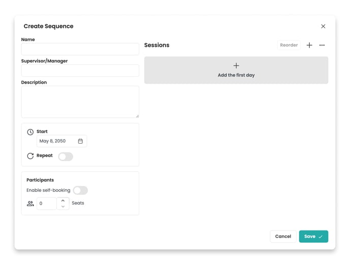Screen dimensions: 350x265
Task: Open the May 8, 2050 date picker
Action: (x=62, y=141)
